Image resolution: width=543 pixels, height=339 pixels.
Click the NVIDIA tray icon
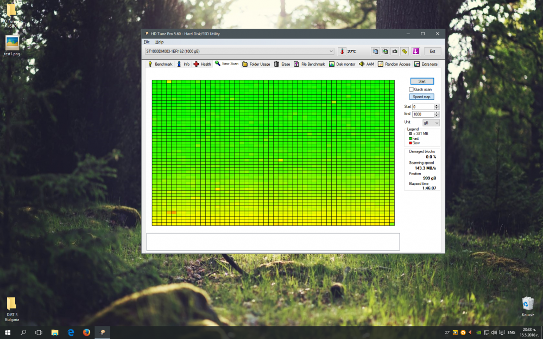(478, 332)
